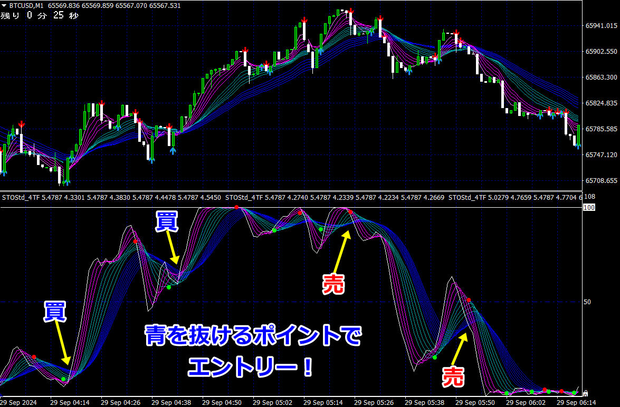The height and width of the screenshot is (407, 620).
Task: Click the 65941.015 price axis label
Action: [x=601, y=26]
